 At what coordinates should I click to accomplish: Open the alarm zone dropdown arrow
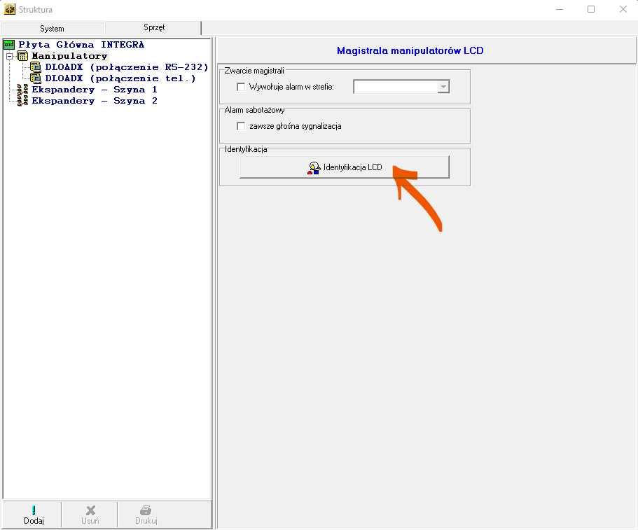pos(443,87)
